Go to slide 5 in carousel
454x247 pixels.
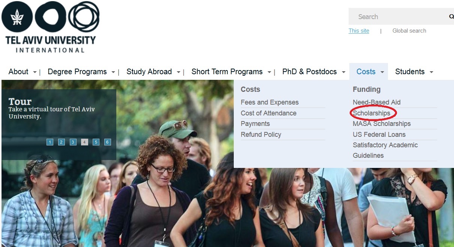(x=96, y=142)
